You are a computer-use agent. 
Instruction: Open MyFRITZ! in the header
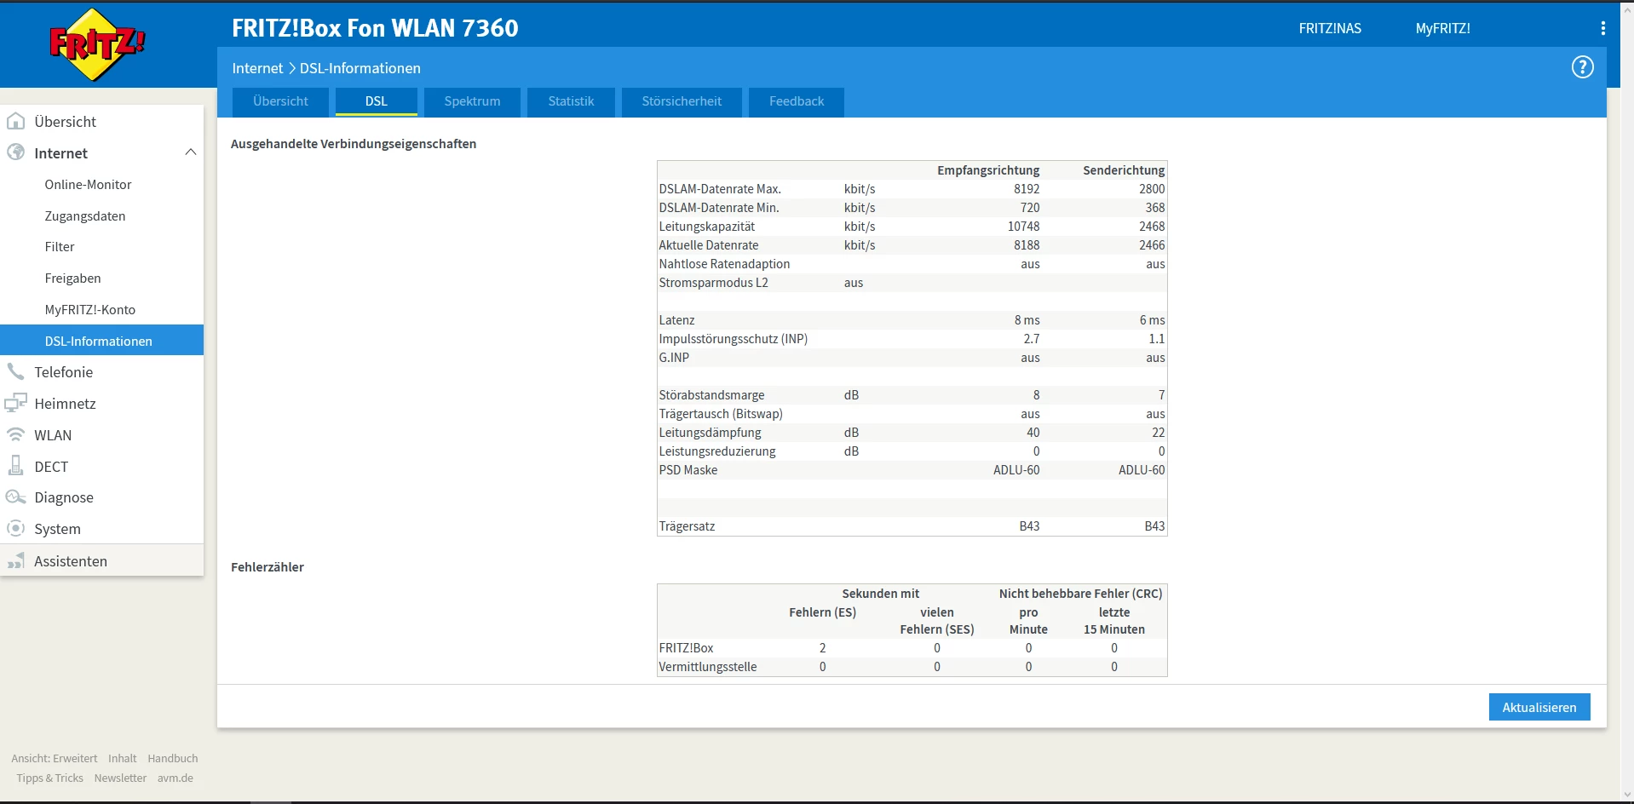[1442, 28]
